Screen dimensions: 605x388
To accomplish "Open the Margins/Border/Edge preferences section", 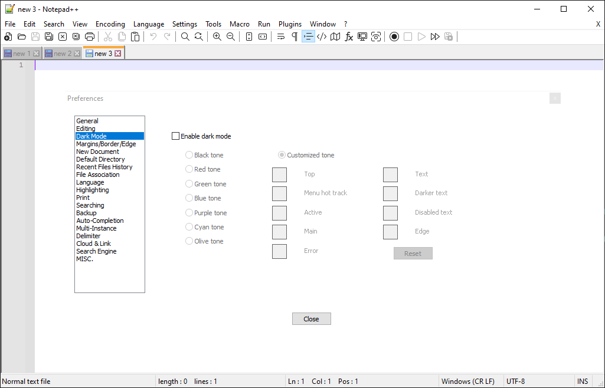I will point(105,144).
